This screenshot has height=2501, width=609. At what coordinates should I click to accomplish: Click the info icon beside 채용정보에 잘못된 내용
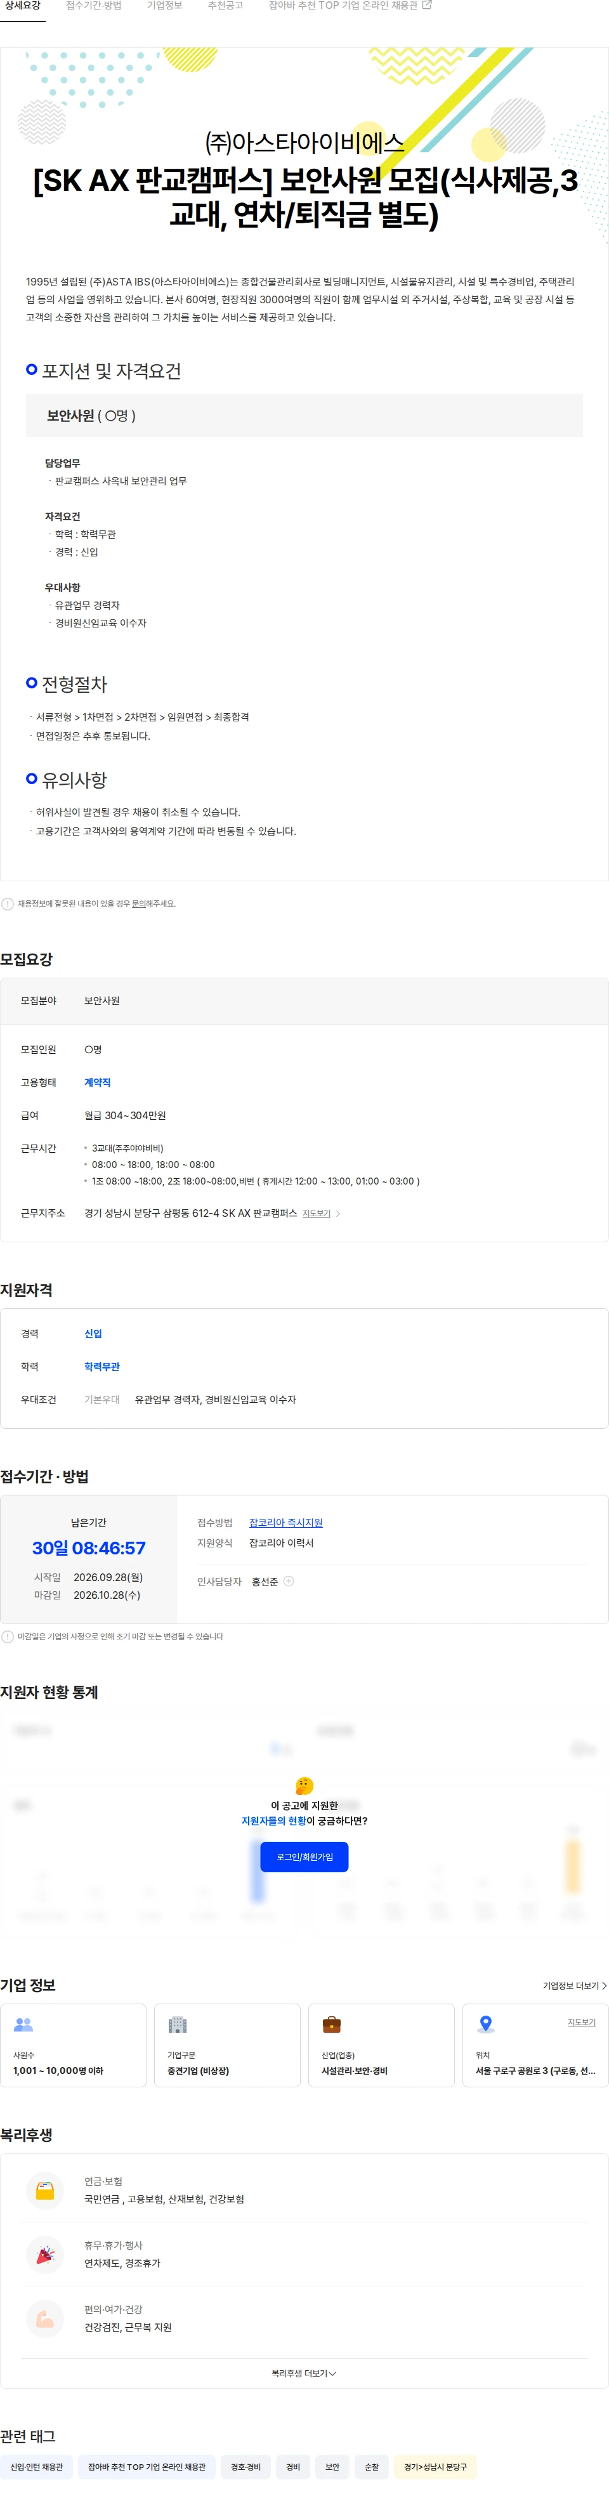coord(8,904)
